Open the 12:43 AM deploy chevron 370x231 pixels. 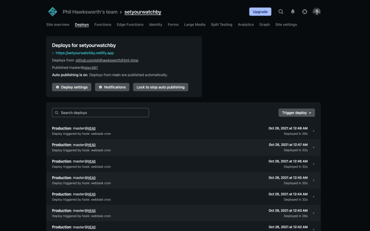(x=314, y=213)
